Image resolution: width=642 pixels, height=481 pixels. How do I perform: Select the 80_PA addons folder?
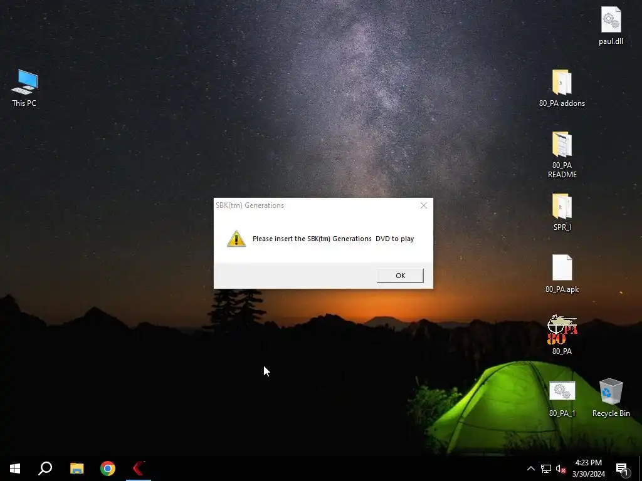point(562,88)
